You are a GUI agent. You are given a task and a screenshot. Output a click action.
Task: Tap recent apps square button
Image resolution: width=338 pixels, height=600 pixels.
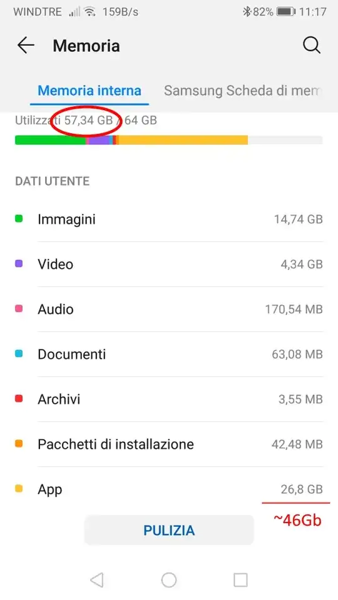click(x=240, y=580)
